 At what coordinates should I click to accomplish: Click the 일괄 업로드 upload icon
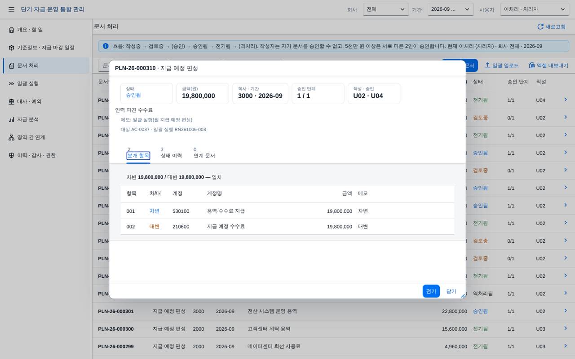point(487,66)
